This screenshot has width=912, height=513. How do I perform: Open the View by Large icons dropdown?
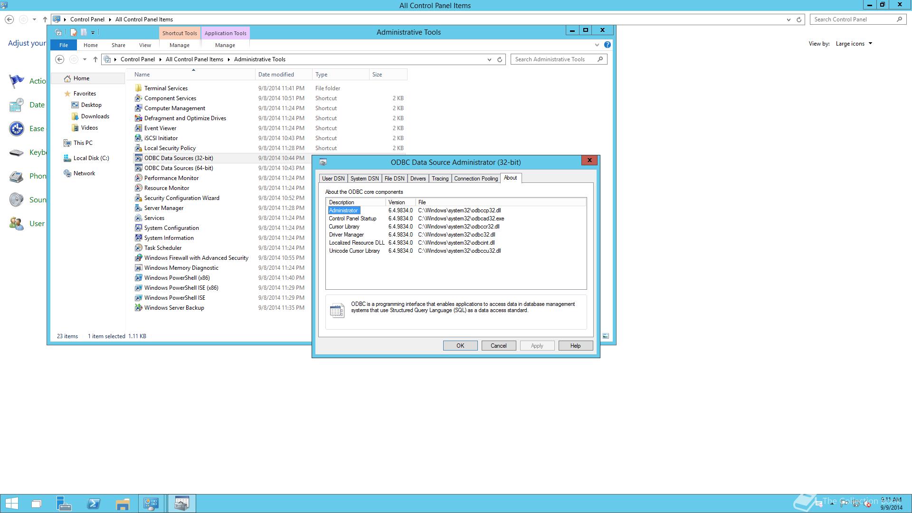[x=854, y=44]
